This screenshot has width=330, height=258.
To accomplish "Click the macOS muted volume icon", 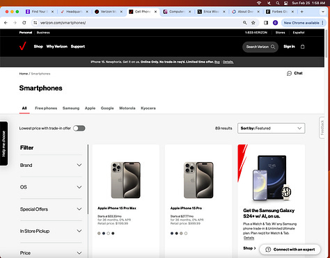I will coord(269,3).
